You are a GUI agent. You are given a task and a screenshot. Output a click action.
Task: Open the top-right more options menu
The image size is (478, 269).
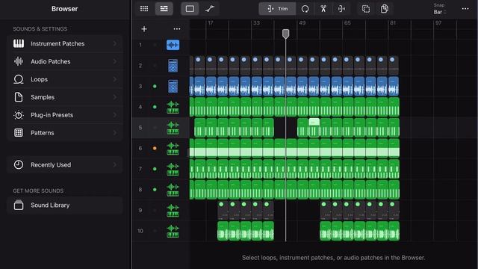pos(465,9)
